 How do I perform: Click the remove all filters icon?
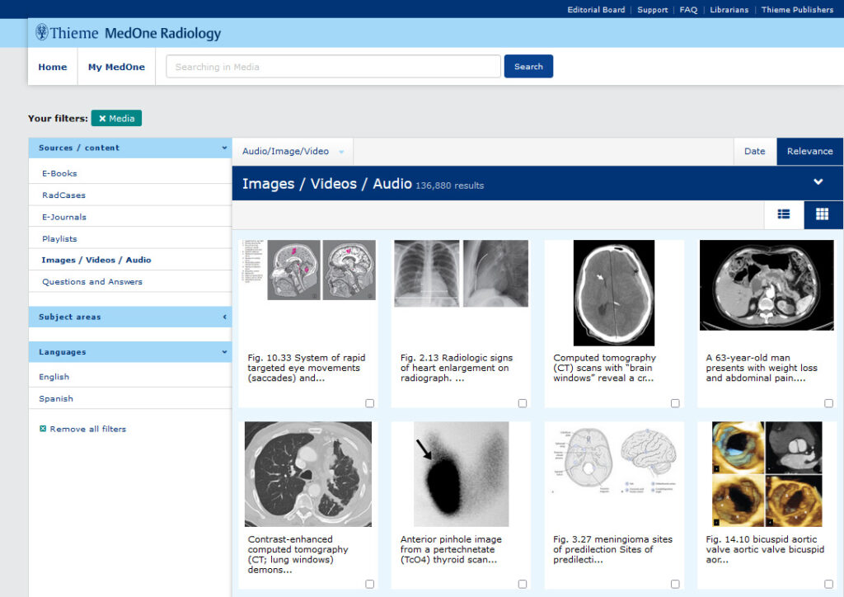(42, 429)
